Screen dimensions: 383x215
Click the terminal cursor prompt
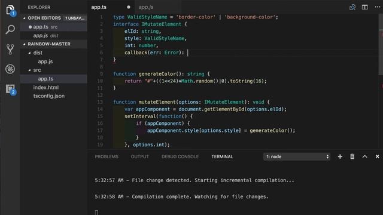(96, 213)
